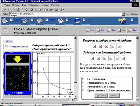Open the Search magnifier toolbar icon
This screenshot has height=106, width=140.
[31, 10]
